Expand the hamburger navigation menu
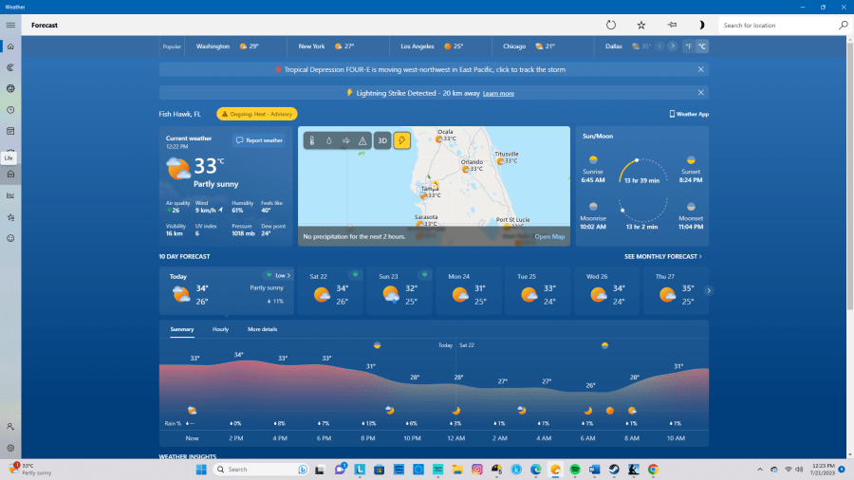854x480 pixels. (x=10, y=25)
